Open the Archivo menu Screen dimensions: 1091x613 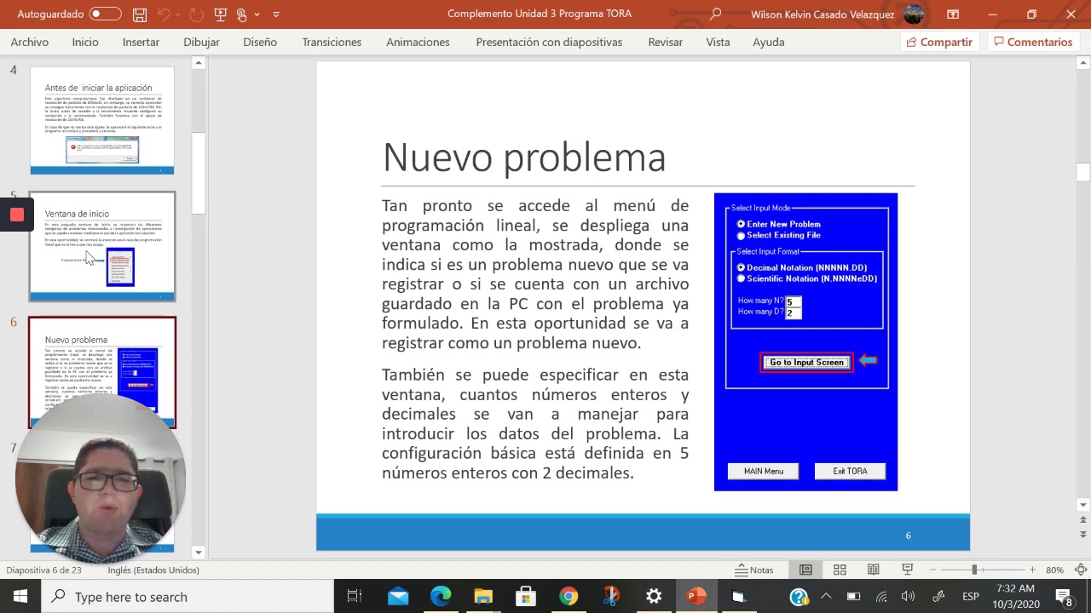tap(30, 42)
